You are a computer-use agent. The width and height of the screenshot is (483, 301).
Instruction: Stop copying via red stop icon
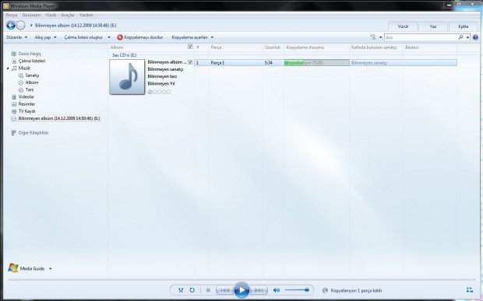pyautogui.click(x=120, y=37)
